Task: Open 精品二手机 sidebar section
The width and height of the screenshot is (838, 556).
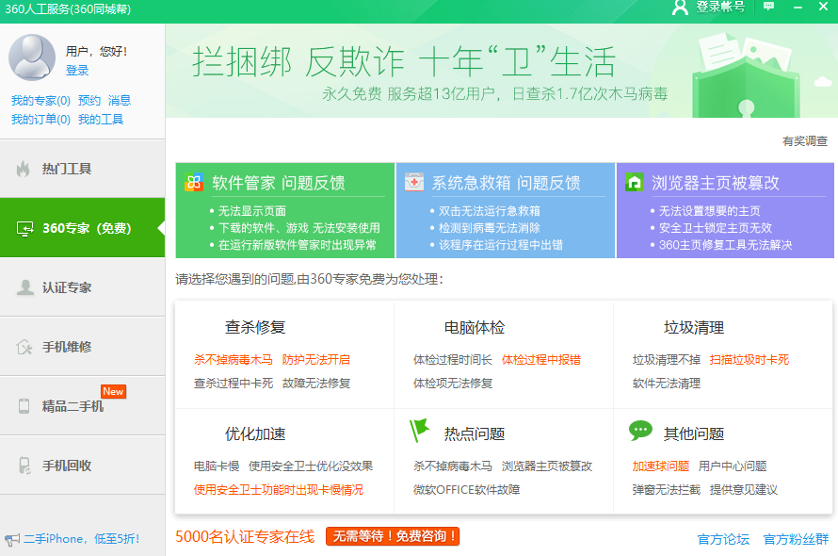Action: (82, 406)
